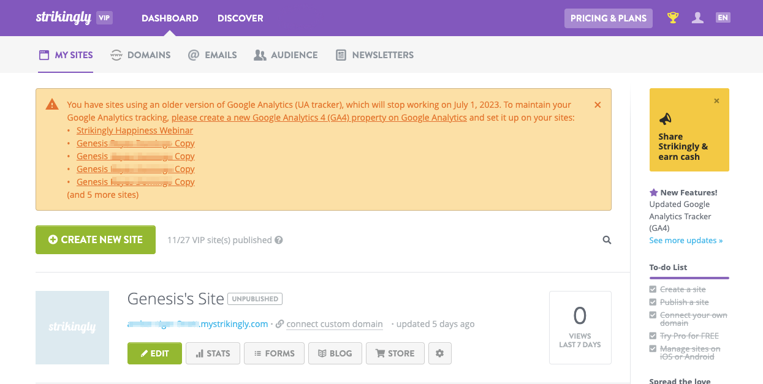Screen dimensions: 763x384
Task: Click the To-do List progress bar
Action: [689, 278]
